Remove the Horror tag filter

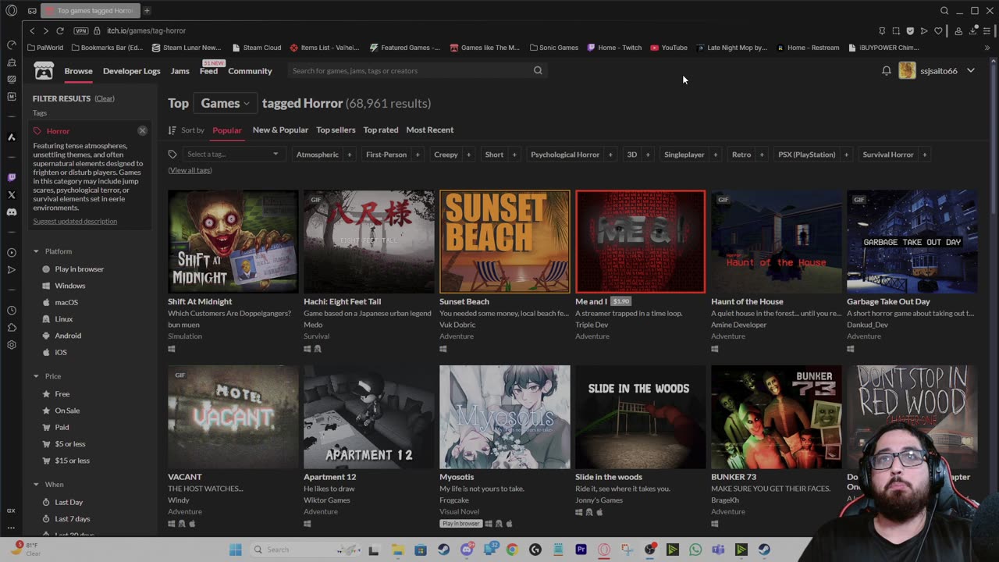pos(142,130)
